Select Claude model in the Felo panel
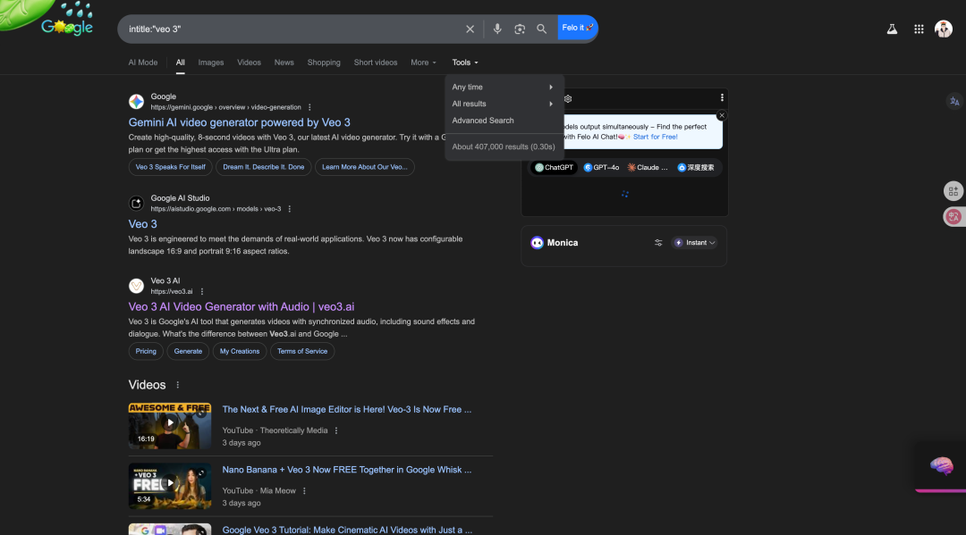966x535 pixels. pyautogui.click(x=648, y=167)
